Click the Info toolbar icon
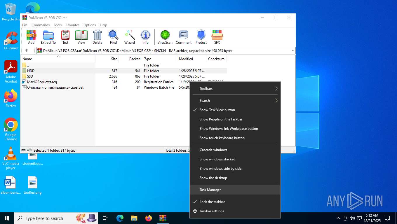397x224 pixels. [145, 37]
